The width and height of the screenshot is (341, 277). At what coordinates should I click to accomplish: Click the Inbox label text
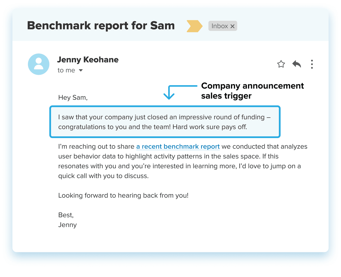220,26
